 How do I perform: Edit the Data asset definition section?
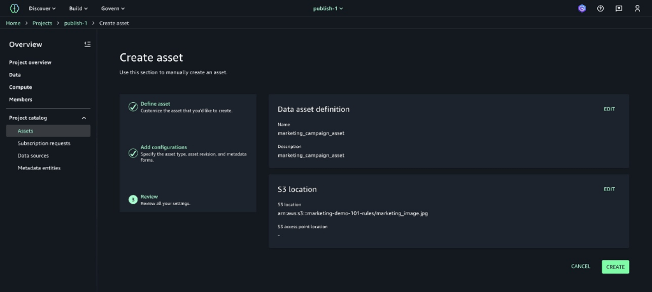pos(609,109)
